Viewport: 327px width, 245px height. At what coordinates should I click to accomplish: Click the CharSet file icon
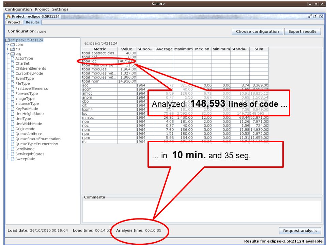pyautogui.click(x=13, y=63)
